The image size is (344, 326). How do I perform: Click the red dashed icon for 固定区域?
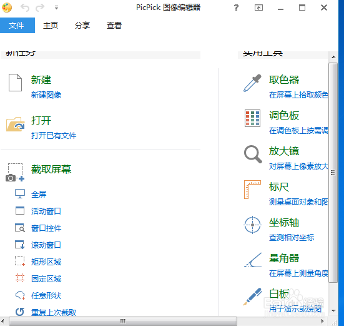click(20, 278)
